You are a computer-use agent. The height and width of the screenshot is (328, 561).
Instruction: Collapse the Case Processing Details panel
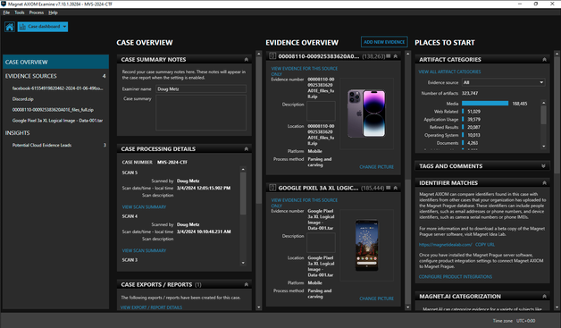click(247, 149)
